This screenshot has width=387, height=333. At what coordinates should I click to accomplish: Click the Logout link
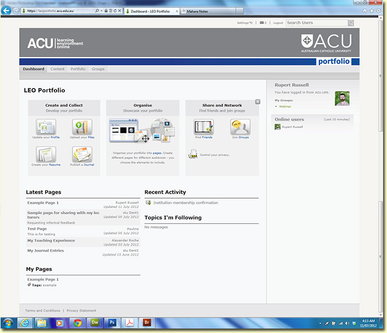click(x=278, y=23)
